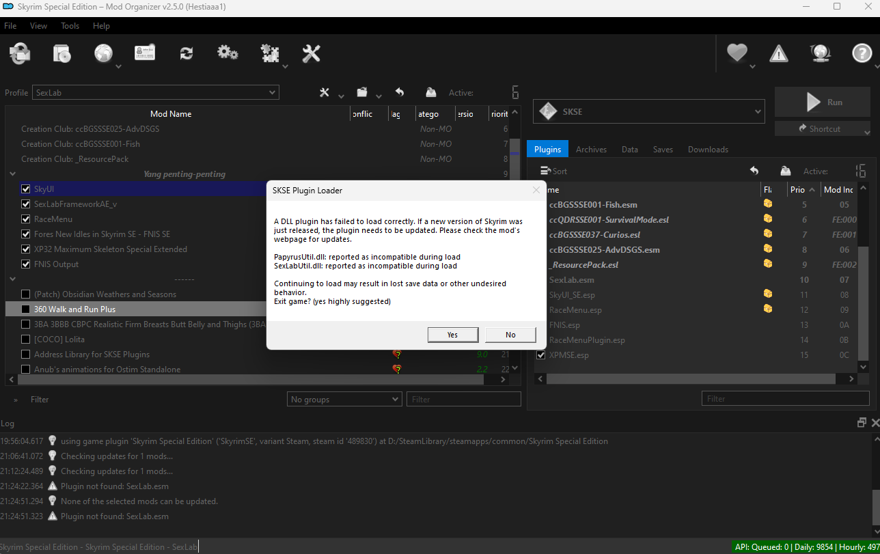The height and width of the screenshot is (554, 880).
Task: Switch to the Saves tab
Action: [x=663, y=149]
